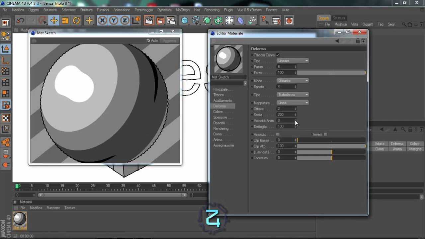
Task: Open the Rendering menu in the menu bar
Action: (x=212, y=10)
